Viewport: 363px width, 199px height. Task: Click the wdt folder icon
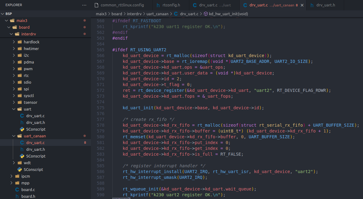[x=20, y=163]
